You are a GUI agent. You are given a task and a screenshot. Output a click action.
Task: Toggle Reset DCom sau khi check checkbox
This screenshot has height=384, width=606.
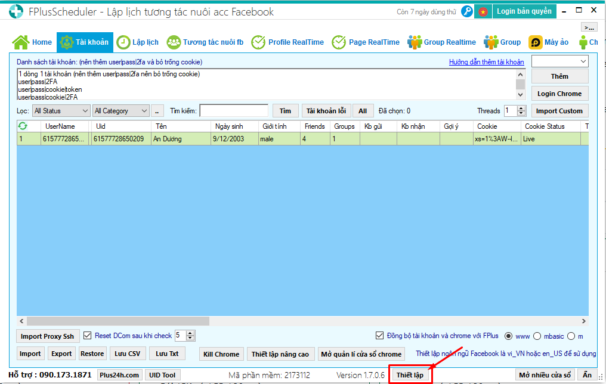87,335
